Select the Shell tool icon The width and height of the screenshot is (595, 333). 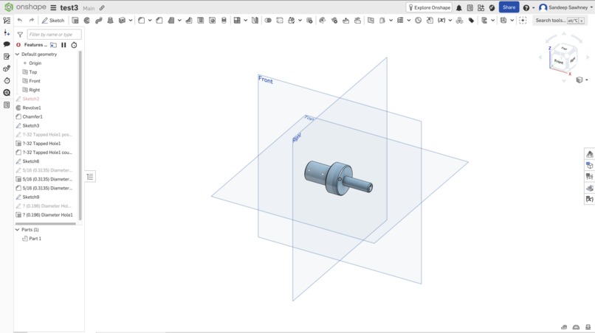click(x=200, y=21)
